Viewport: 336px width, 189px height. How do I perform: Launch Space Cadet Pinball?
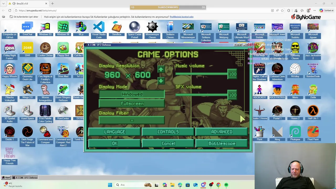[x=134, y=30]
